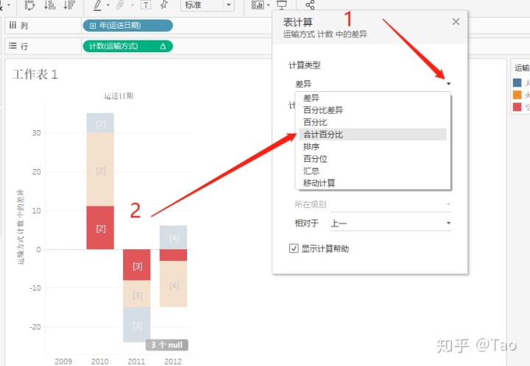Select the grey-blue 2012 bar segment labeled [4]
This screenshot has width=530, height=366.
[x=174, y=237]
